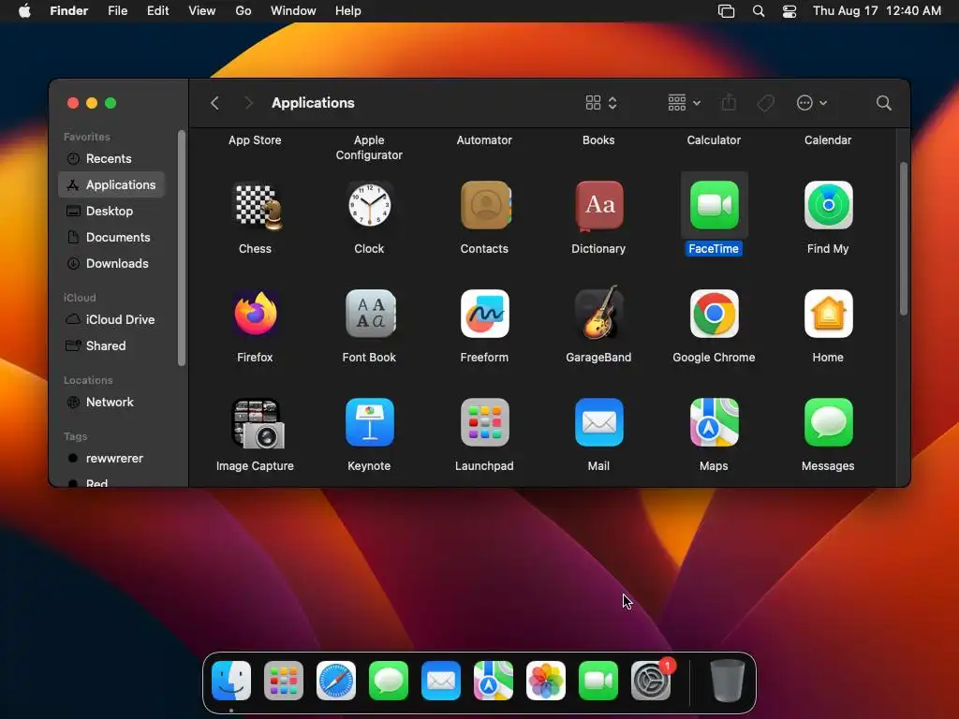Click the Mail icon in Applications window
Viewport: 959px width, 719px height.
tap(599, 422)
